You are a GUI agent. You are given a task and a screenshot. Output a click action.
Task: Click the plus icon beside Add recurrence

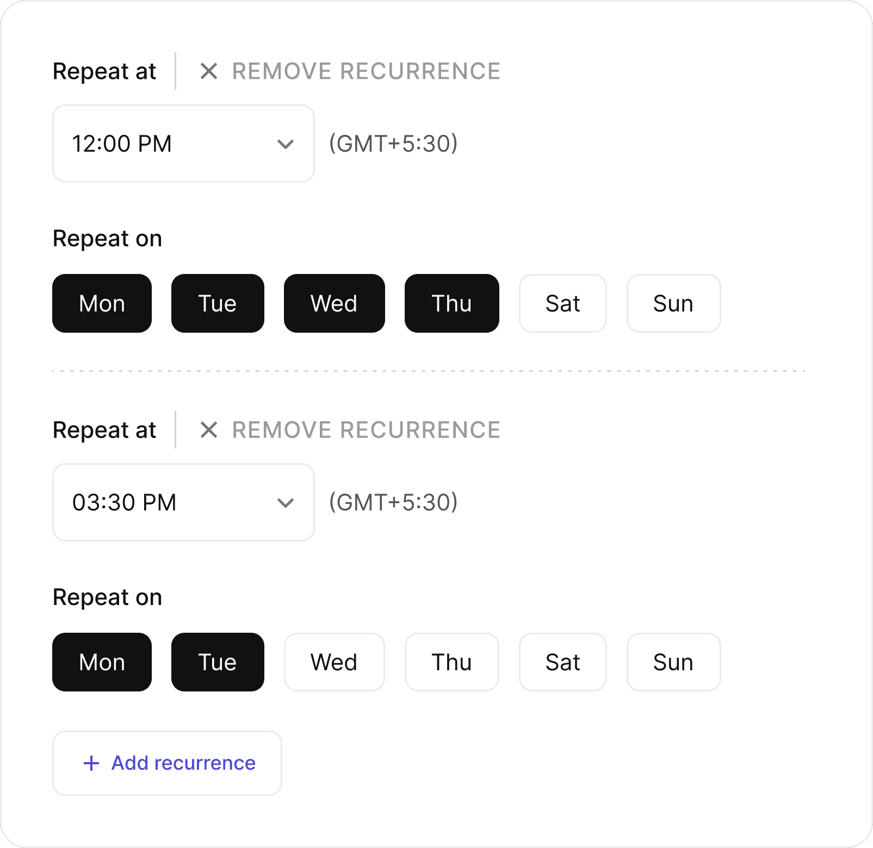coord(91,763)
